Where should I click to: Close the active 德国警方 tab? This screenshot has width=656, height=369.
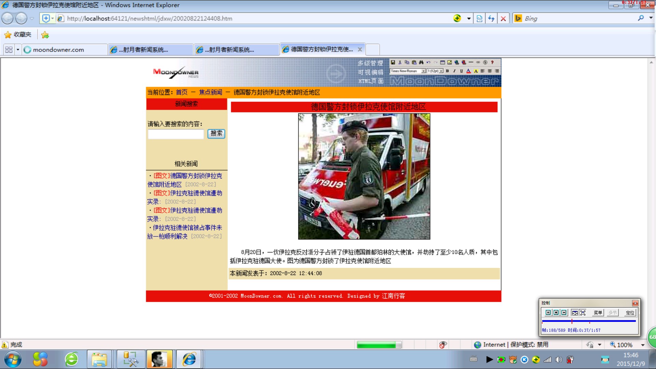[x=360, y=49]
